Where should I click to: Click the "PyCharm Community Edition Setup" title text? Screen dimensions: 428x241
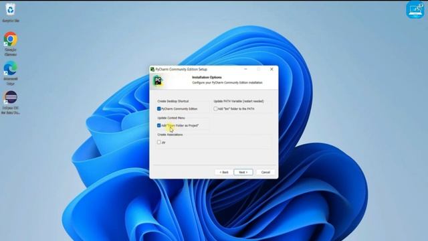pos(181,70)
